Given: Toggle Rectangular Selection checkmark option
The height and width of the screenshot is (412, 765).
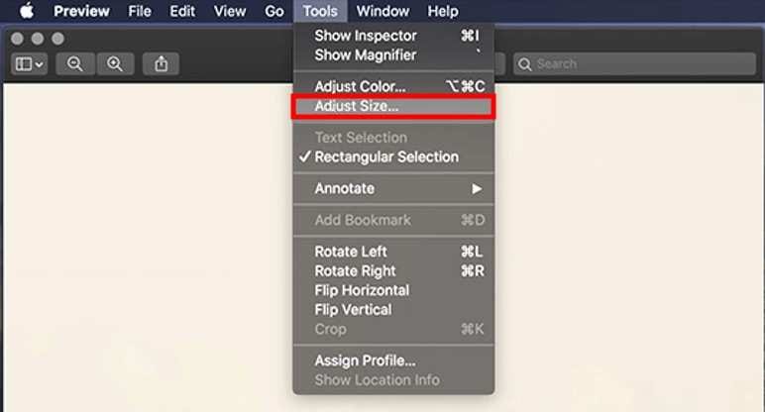Looking at the screenshot, I should pyautogui.click(x=385, y=156).
